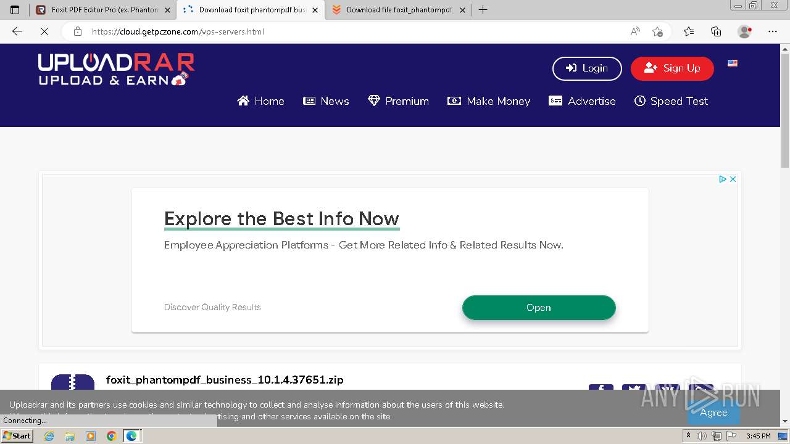
Task: Open the Premium menu item
Action: [398, 101]
